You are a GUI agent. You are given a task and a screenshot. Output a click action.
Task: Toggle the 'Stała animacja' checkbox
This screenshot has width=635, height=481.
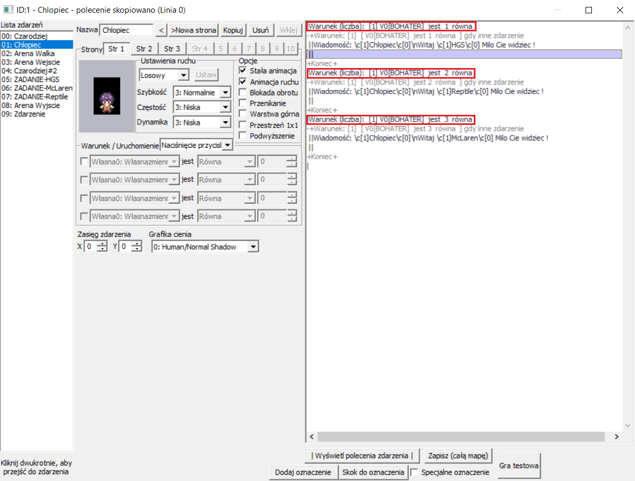click(x=243, y=71)
